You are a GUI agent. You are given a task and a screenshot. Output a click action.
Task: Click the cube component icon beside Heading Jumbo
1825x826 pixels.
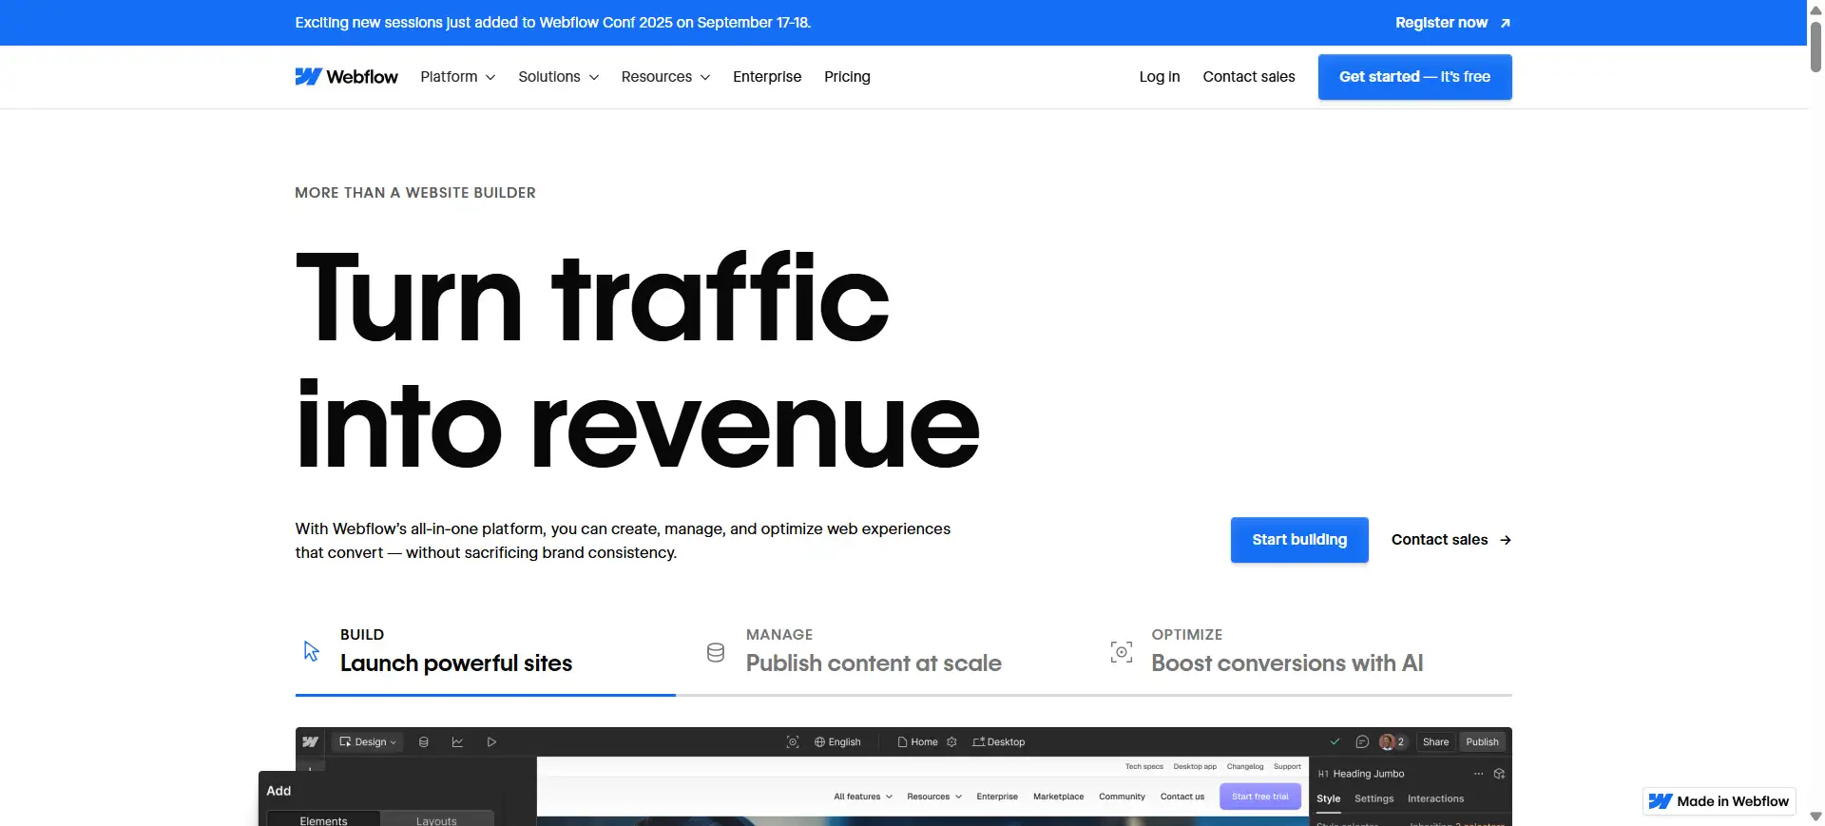1499,774
